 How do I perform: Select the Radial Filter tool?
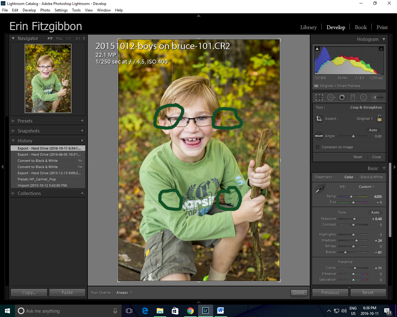pyautogui.click(x=364, y=97)
